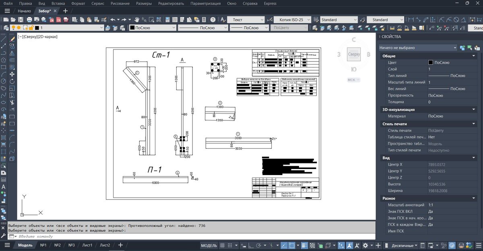This screenshot has height=251, width=483.
Task: Open an existing drawing with folder icon
Action: (13, 19)
